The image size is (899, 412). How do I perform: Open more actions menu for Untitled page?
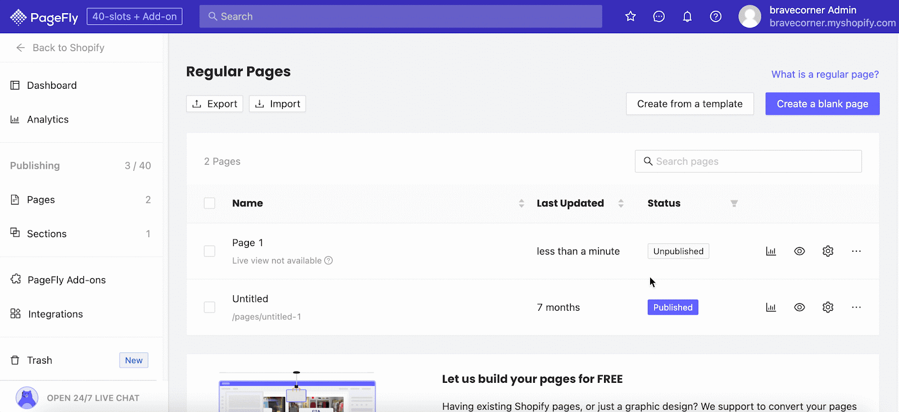(856, 307)
